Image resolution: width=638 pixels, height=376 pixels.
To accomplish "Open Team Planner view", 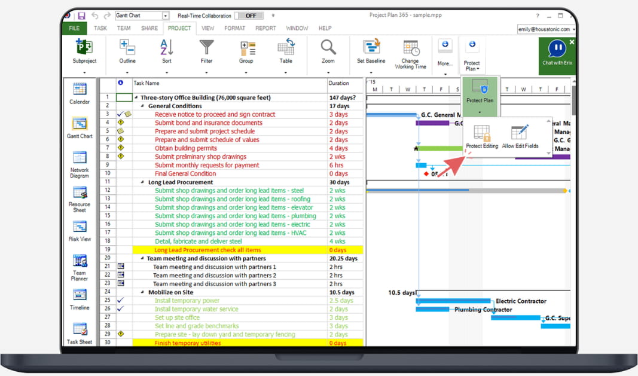I will [x=80, y=267].
